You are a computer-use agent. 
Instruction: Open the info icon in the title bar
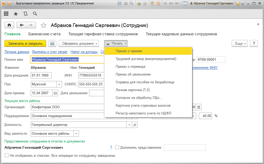(238, 3)
